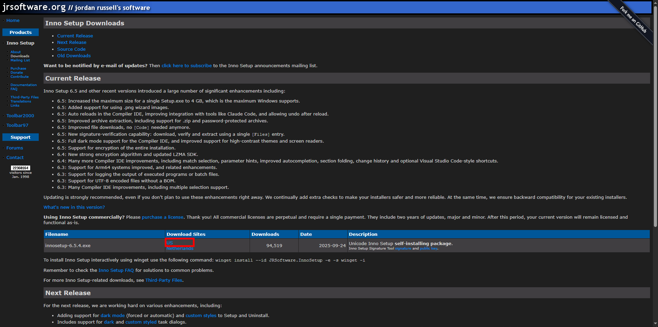The image size is (658, 327).
Task: Open the Inno Setup sidebar heading
Action: (20, 43)
